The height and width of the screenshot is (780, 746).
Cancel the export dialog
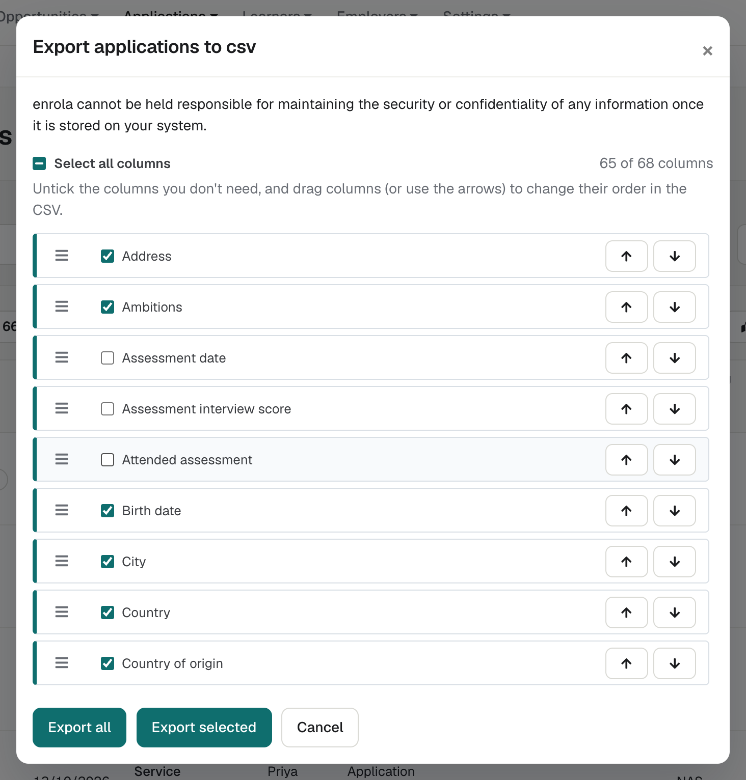click(x=320, y=728)
